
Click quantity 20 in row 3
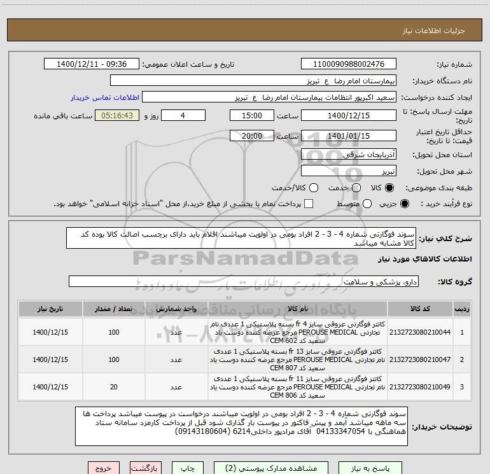point(114,387)
